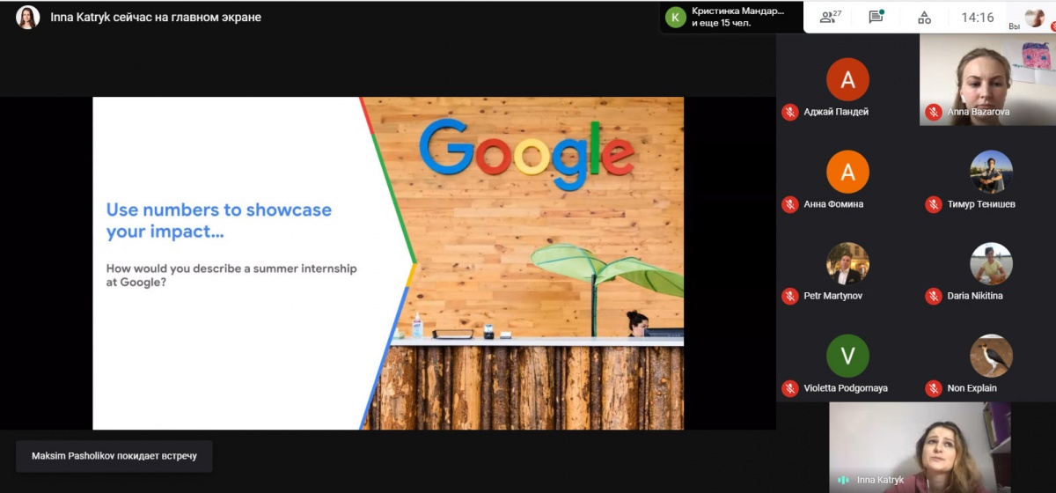
Task: Click the muted mic icon on your own thumbnail
Action: tap(1052, 27)
